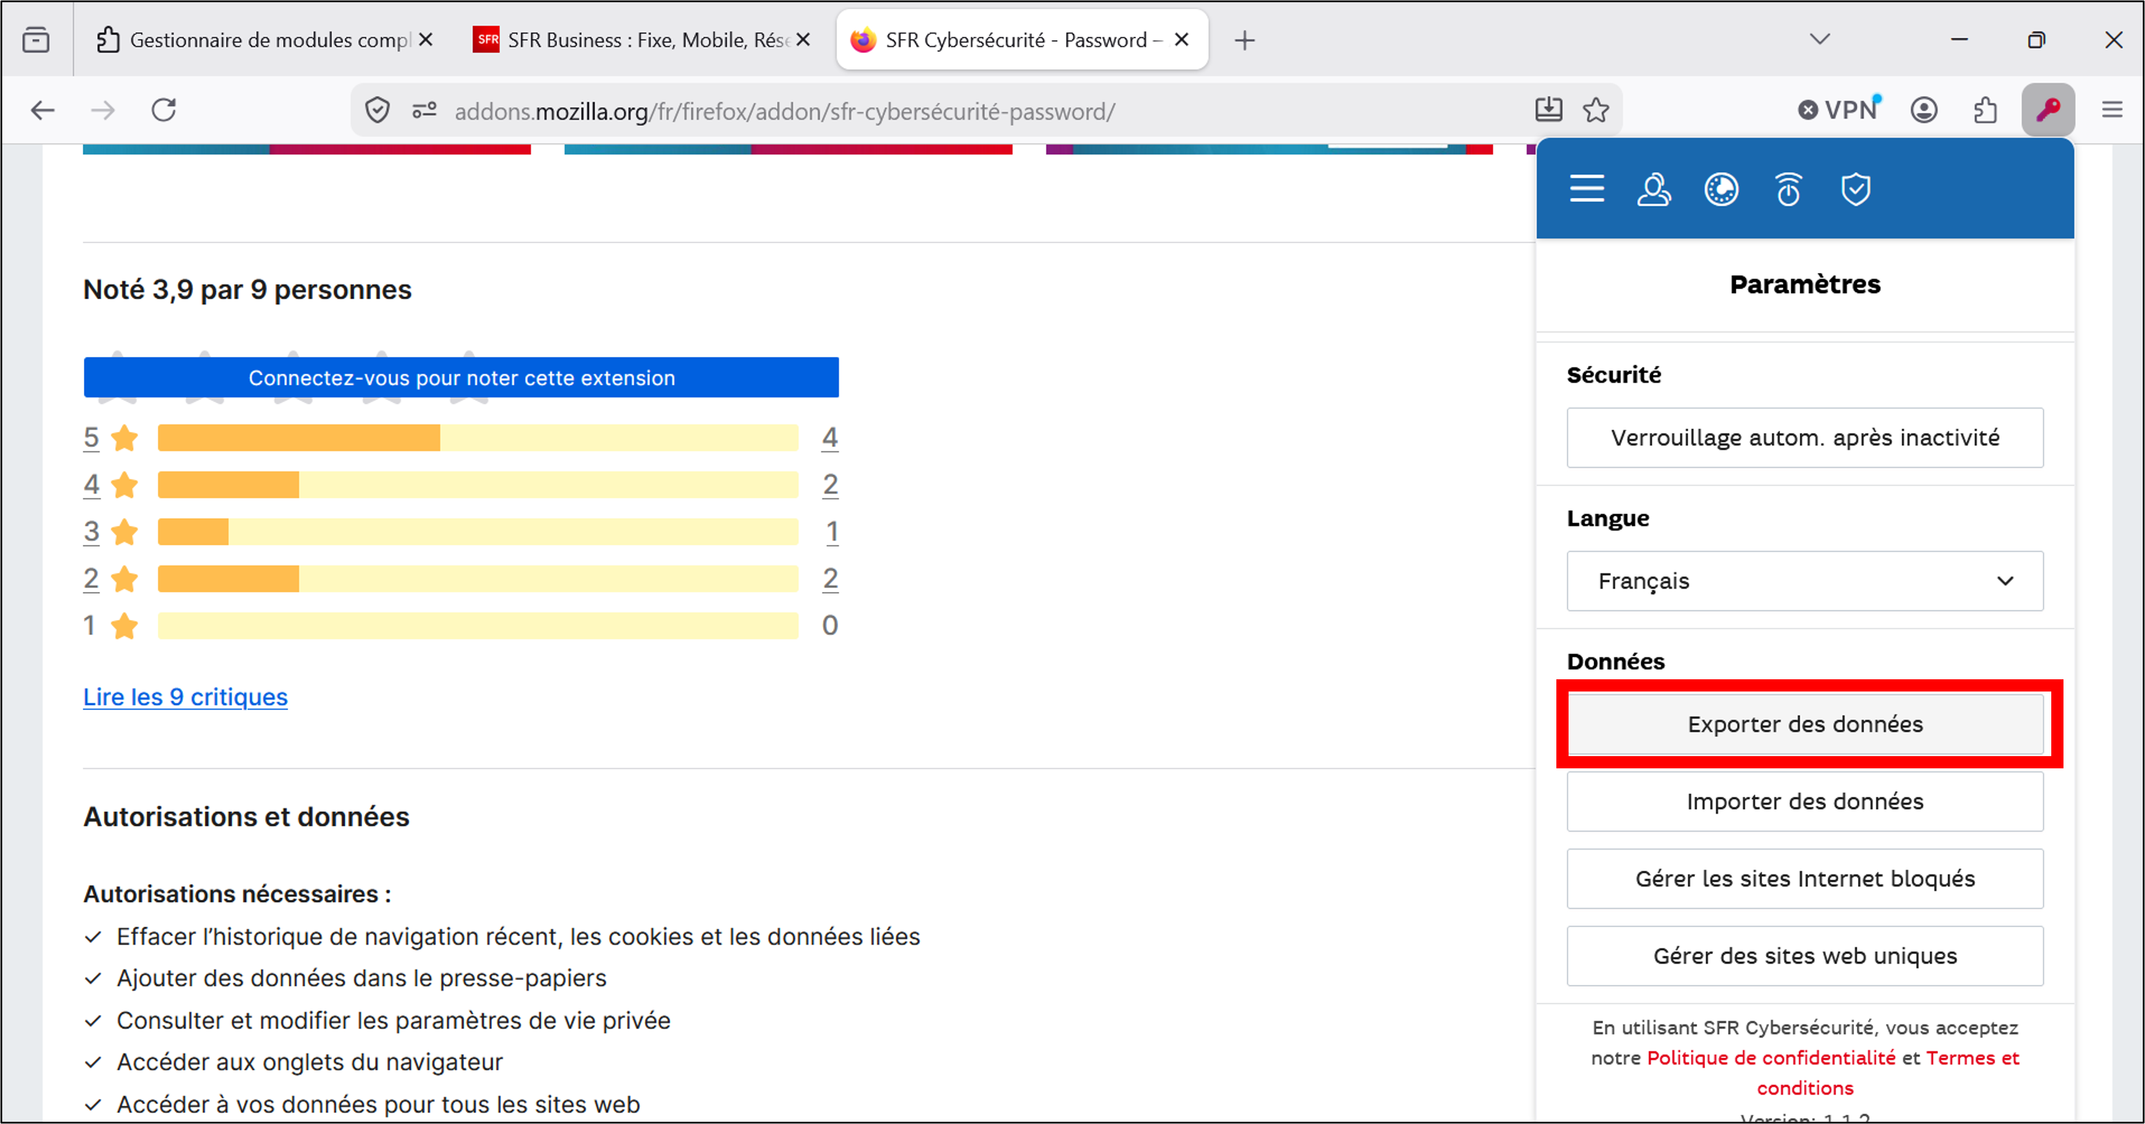This screenshot has height=1124, width=2145.
Task: Go forward to the next page
Action: [x=102, y=110]
